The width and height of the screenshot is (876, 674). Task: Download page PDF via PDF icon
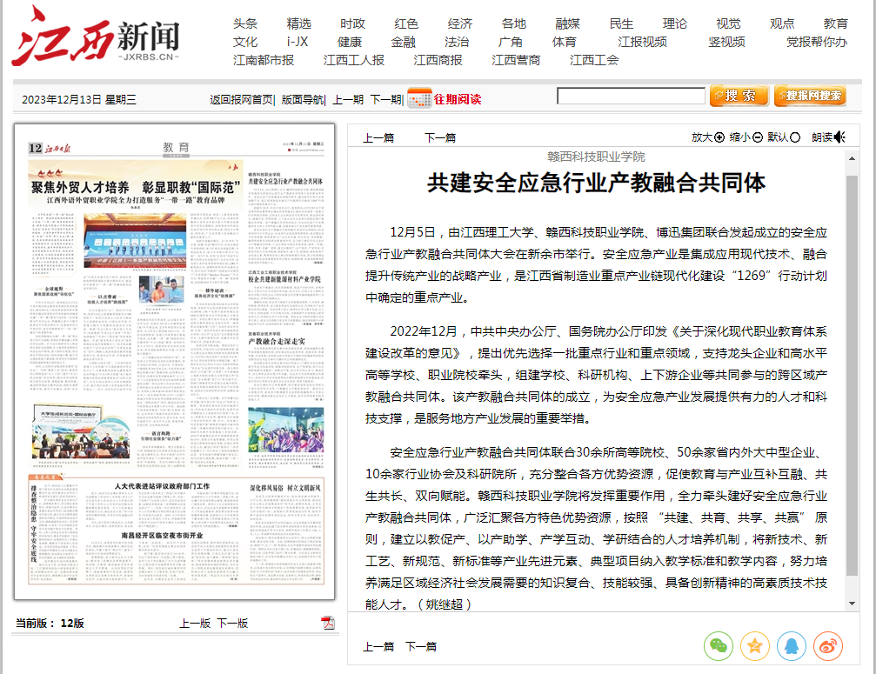pos(328,623)
